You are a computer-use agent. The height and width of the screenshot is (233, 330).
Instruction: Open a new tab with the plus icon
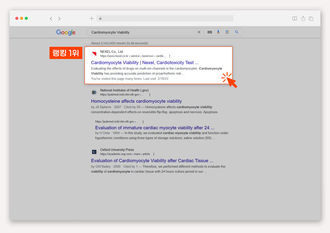92,18
